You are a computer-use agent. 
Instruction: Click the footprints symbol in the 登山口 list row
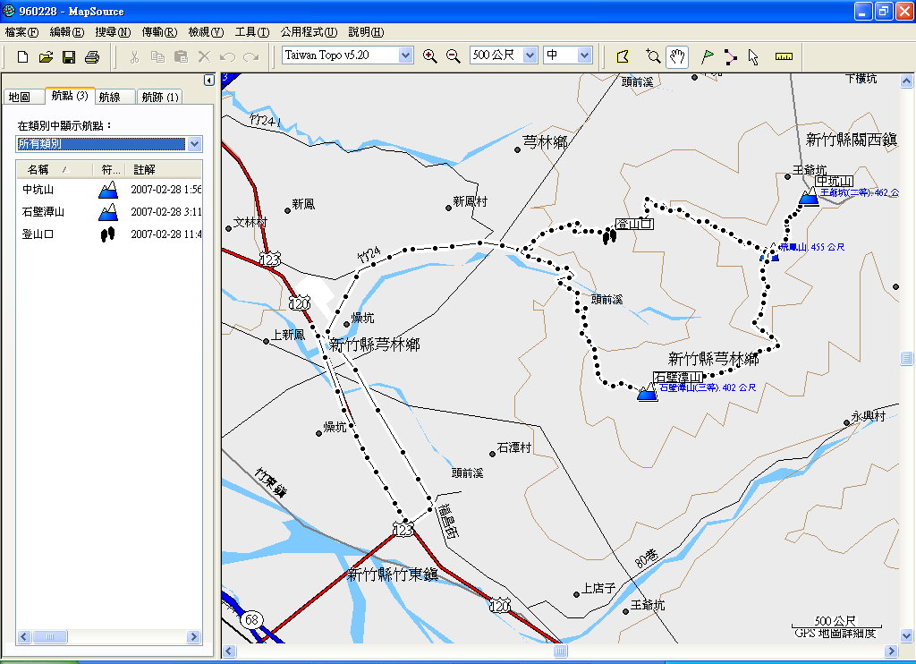pyautogui.click(x=107, y=234)
